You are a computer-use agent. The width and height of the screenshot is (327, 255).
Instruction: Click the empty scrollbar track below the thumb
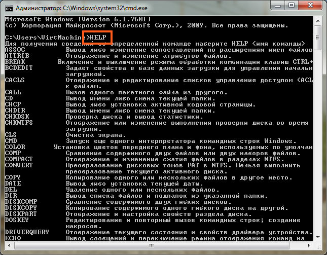pyautogui.click(x=318, y=152)
